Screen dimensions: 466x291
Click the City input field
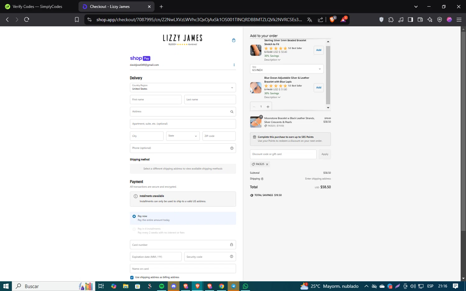[147, 136]
